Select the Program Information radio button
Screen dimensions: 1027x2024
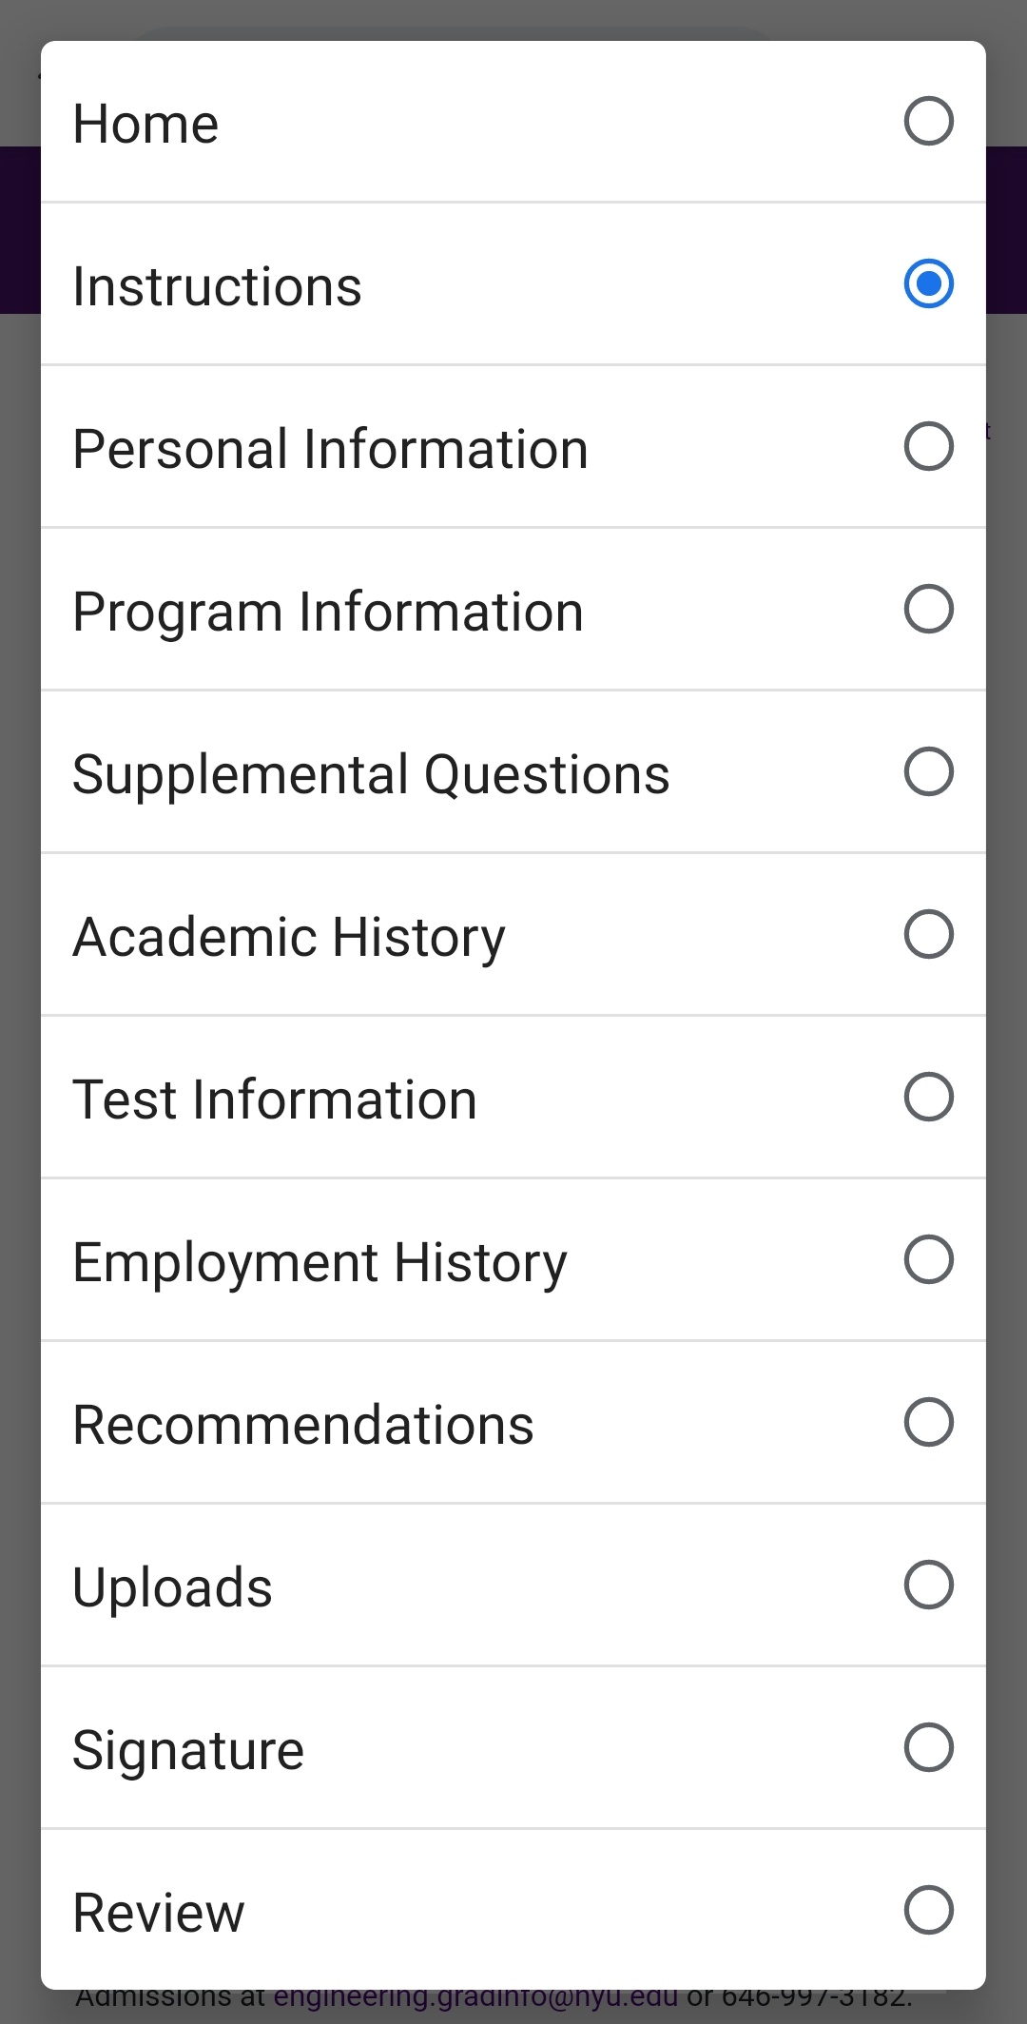coord(928,610)
